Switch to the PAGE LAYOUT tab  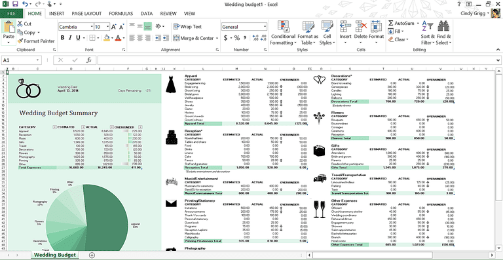pyautogui.click(x=86, y=14)
